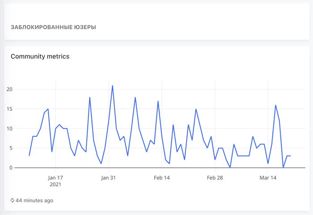313x215 pixels.
Task: Click the y-axis value 15
Action: pyautogui.click(x=9, y=109)
